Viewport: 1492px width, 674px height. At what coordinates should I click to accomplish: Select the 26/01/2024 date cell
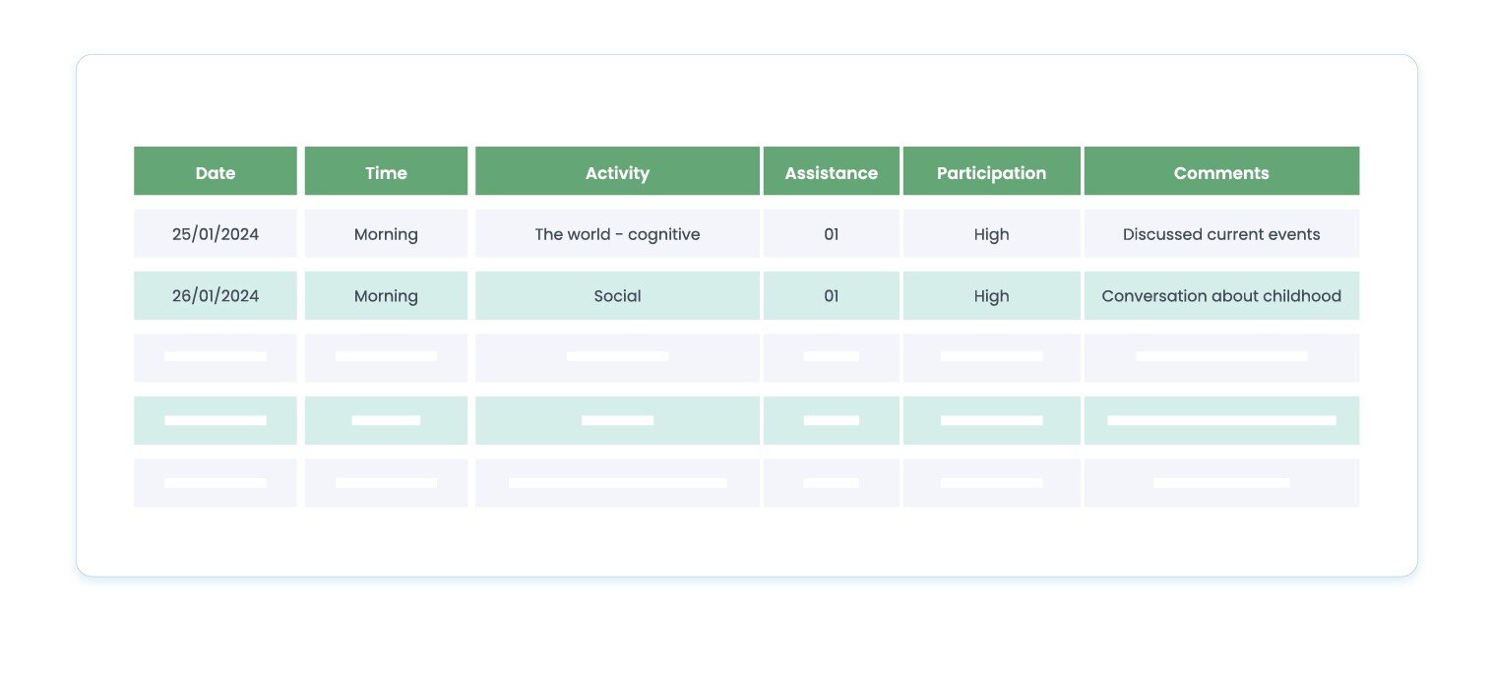(215, 296)
